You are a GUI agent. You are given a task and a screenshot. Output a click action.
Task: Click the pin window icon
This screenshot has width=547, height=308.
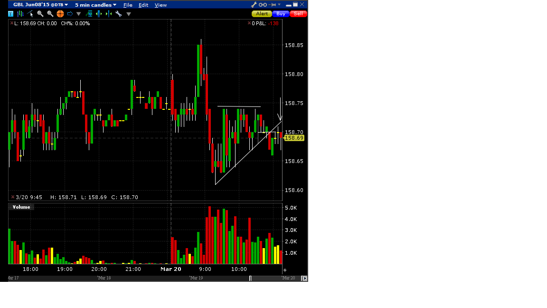[273, 5]
